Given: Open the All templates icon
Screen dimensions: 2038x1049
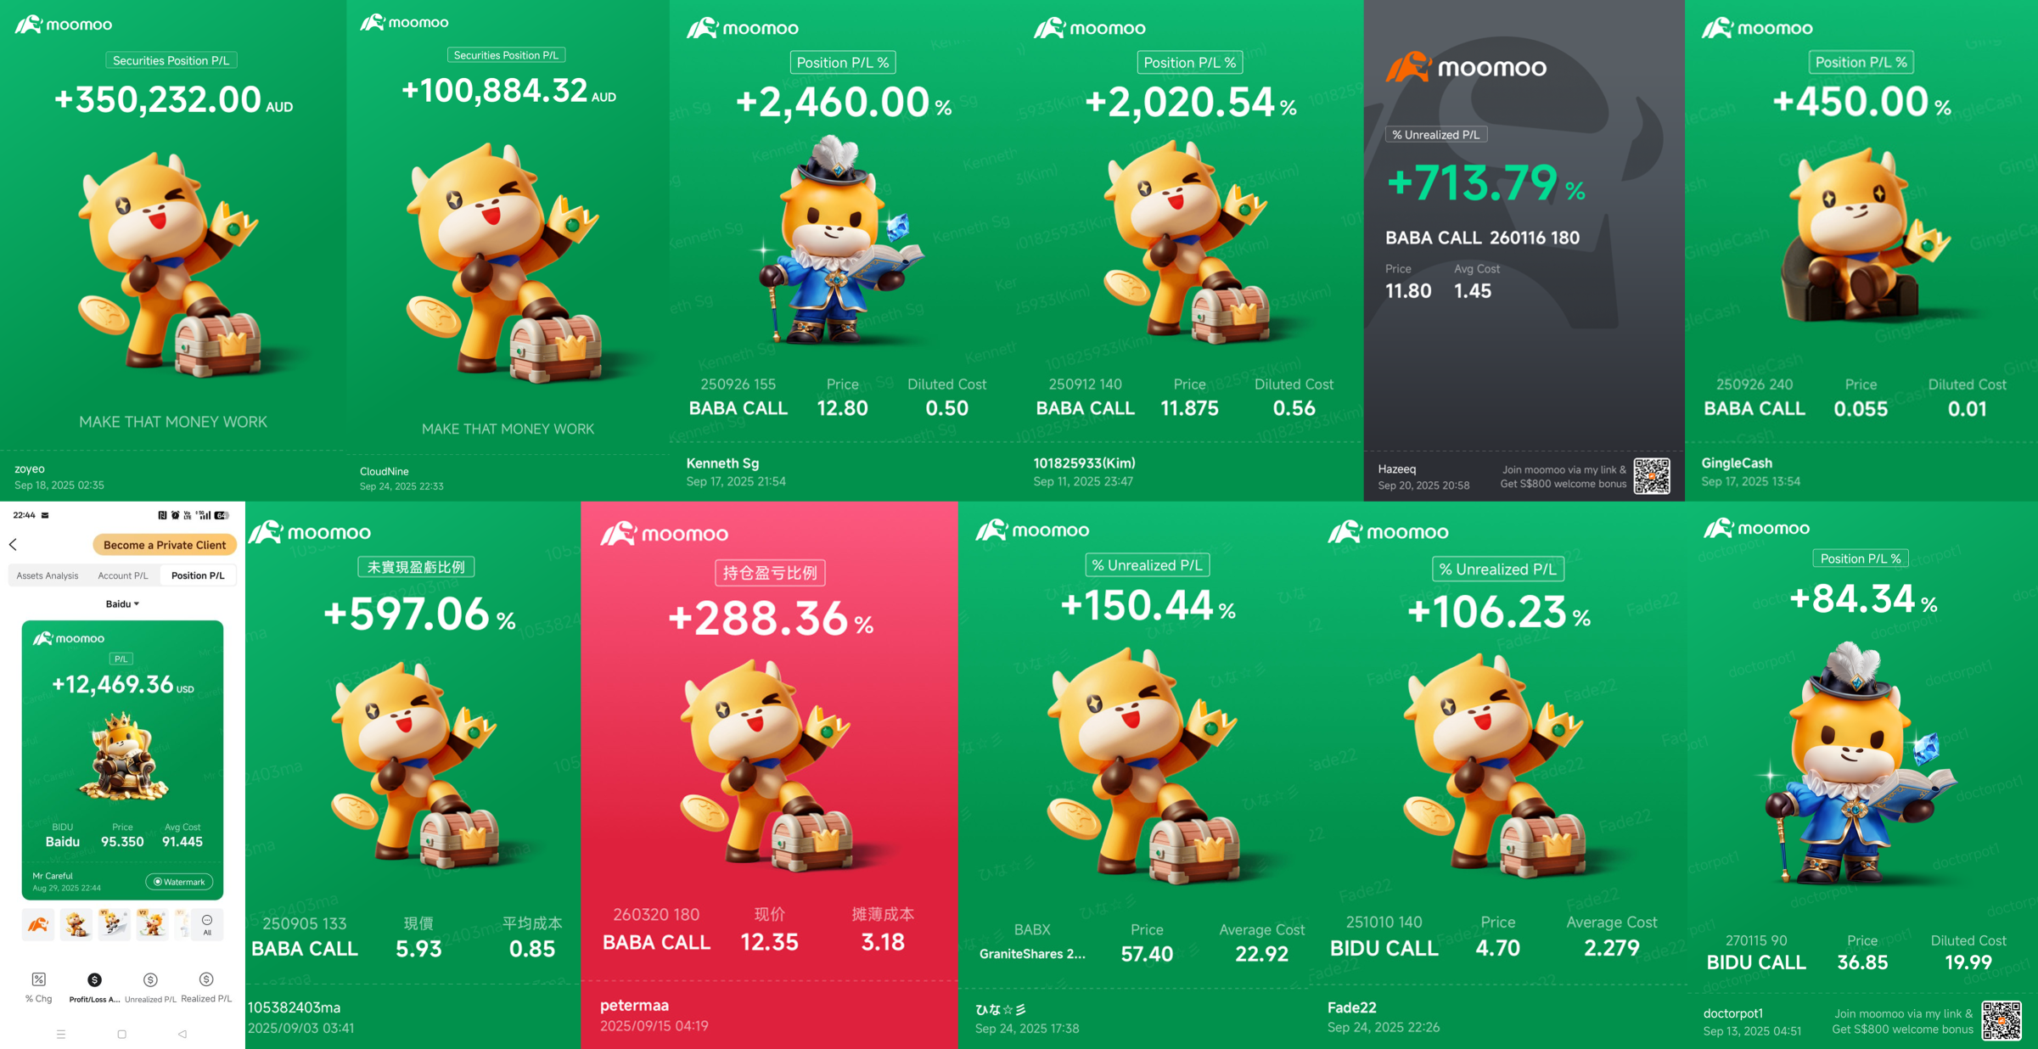Looking at the screenshot, I should click(207, 924).
